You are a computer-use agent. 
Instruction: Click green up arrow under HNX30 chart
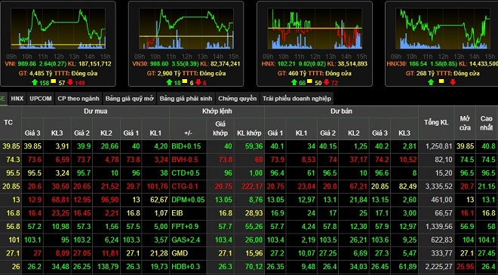coord(431,82)
